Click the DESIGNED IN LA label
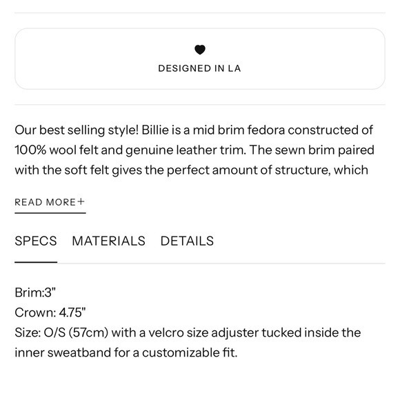The image size is (400, 400). click(x=199, y=68)
